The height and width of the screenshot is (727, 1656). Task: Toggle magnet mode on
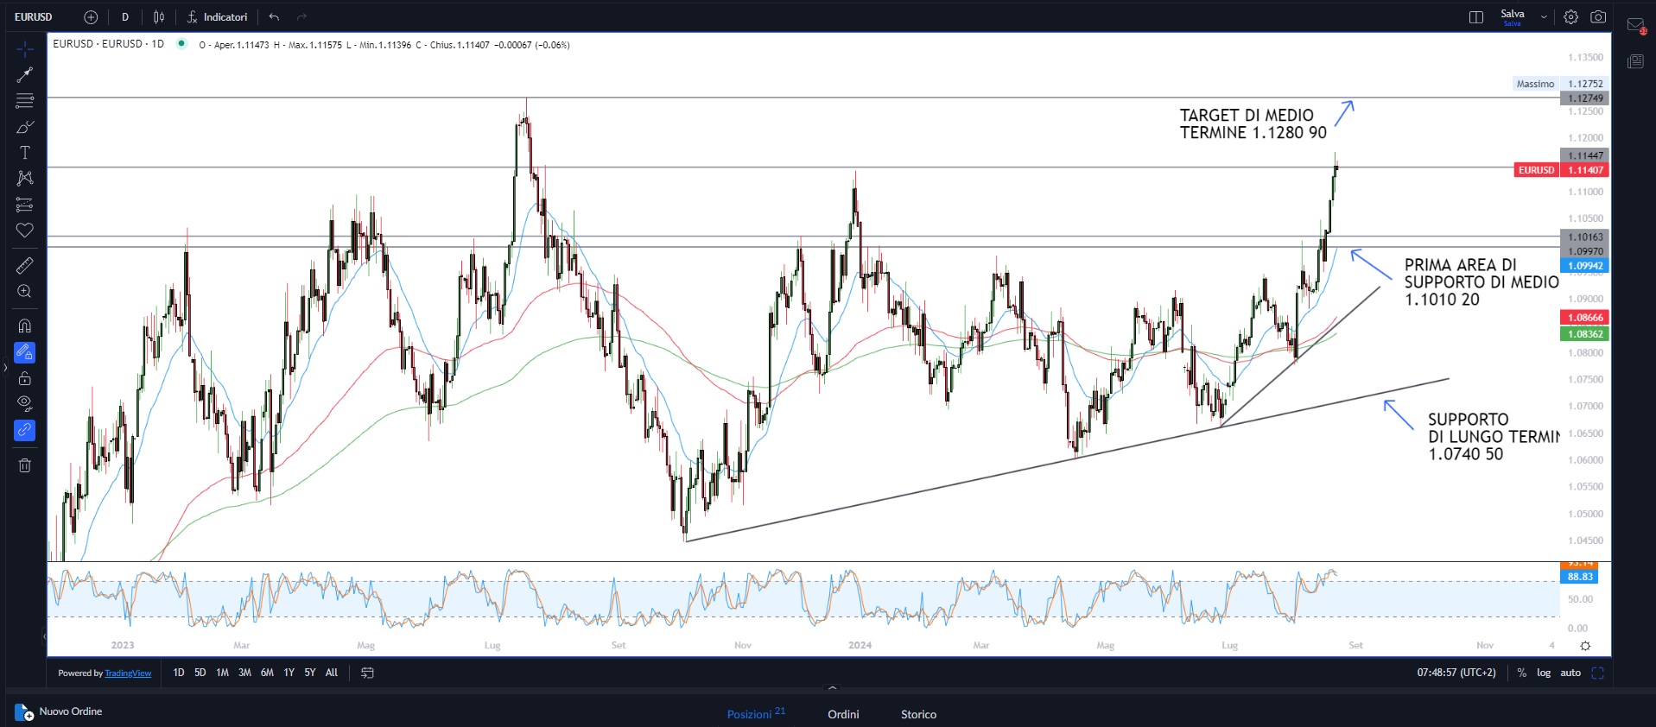click(x=25, y=326)
